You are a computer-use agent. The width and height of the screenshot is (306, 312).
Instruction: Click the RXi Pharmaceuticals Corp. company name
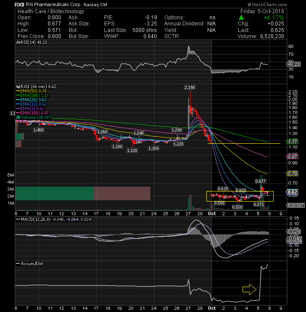[54, 4]
